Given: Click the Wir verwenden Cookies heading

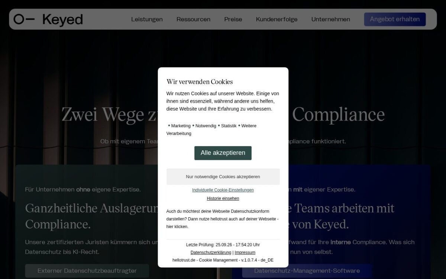Looking at the screenshot, I should [x=200, y=82].
